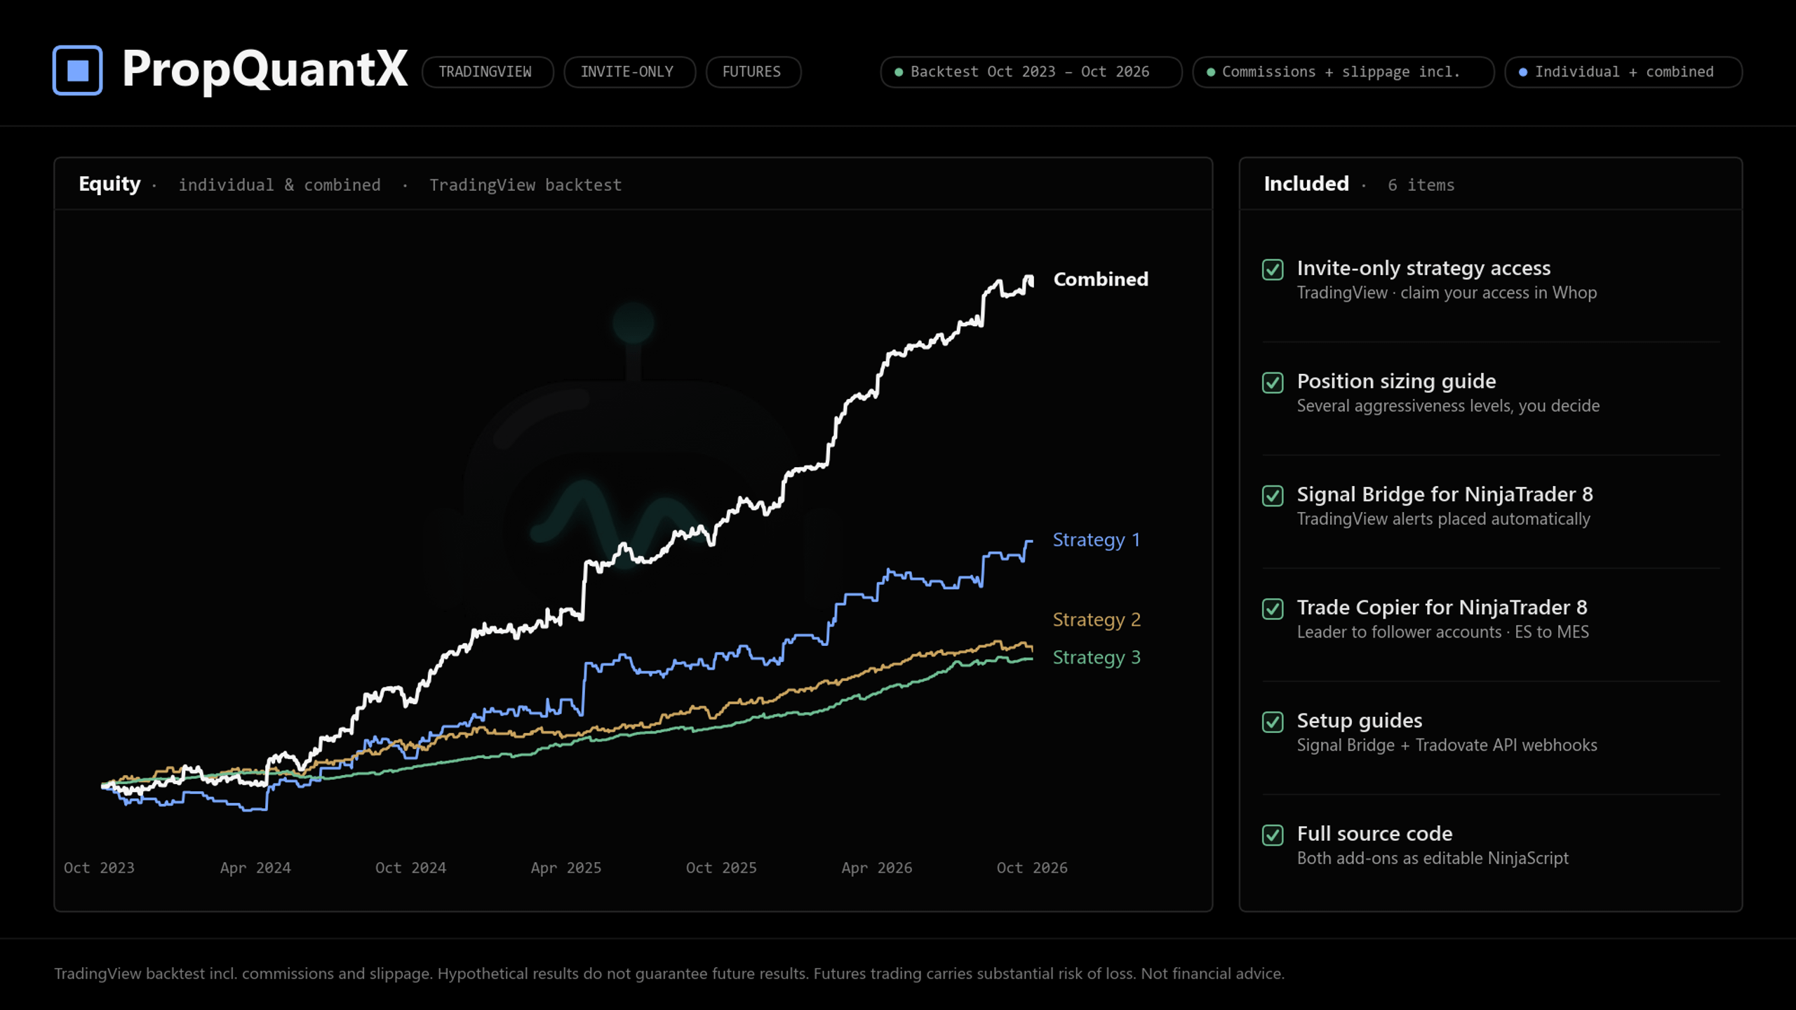The width and height of the screenshot is (1796, 1010).
Task: Click the Equity panel heading
Action: click(x=109, y=184)
